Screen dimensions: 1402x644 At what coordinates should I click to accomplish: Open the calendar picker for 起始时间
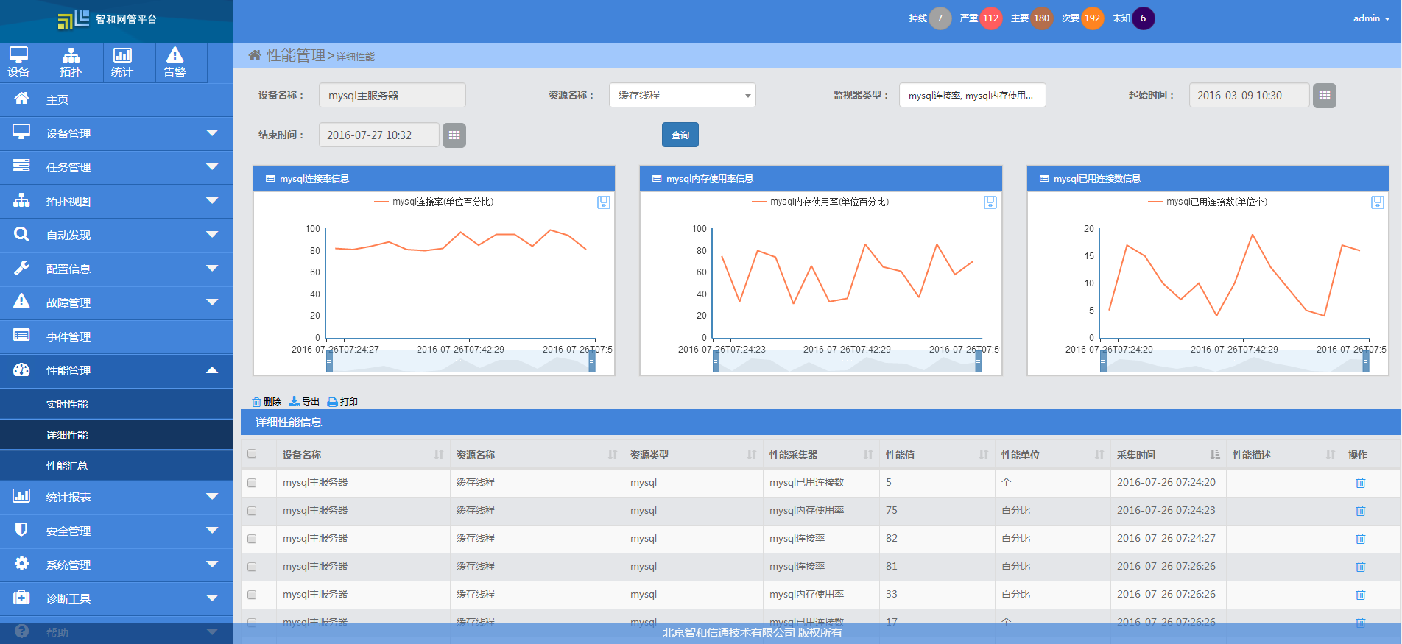pyautogui.click(x=1324, y=96)
